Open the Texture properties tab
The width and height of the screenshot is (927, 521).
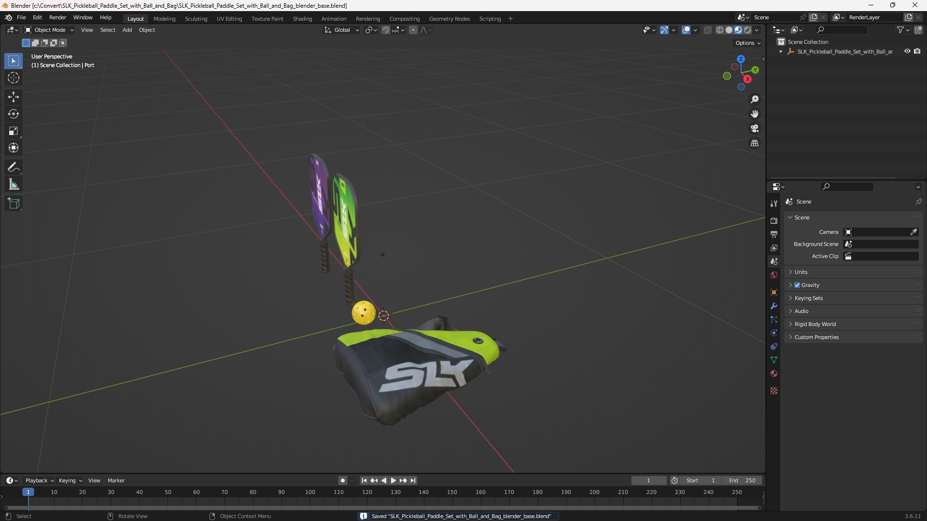[x=774, y=391]
